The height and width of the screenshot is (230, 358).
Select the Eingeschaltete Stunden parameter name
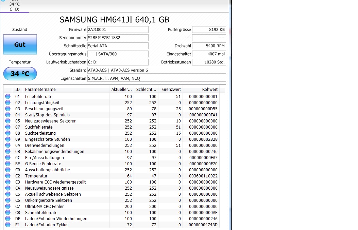tap(48, 139)
